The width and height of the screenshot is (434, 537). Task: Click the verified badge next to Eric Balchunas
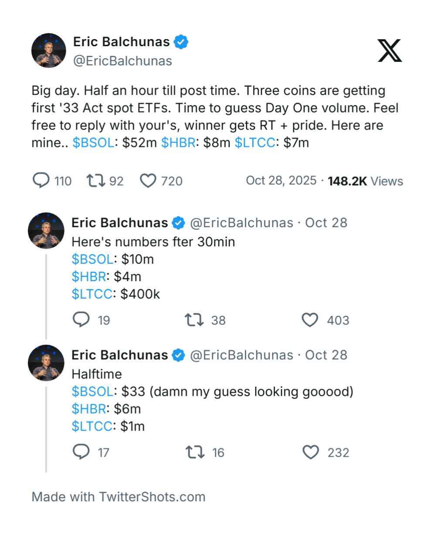181,42
